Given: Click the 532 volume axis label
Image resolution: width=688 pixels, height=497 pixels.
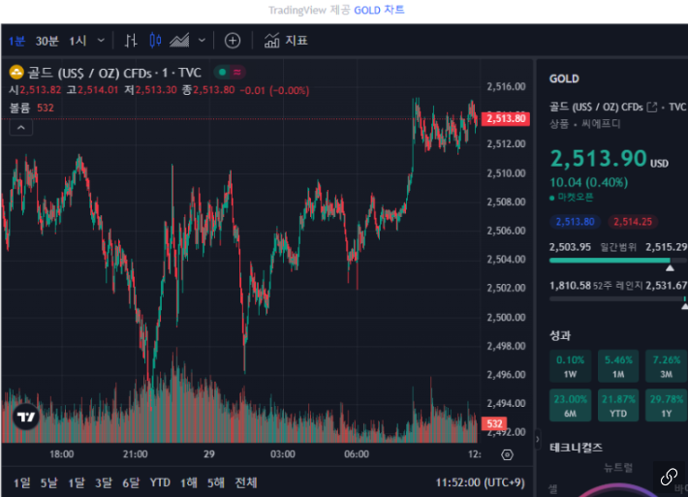Looking at the screenshot, I should click(x=494, y=423).
